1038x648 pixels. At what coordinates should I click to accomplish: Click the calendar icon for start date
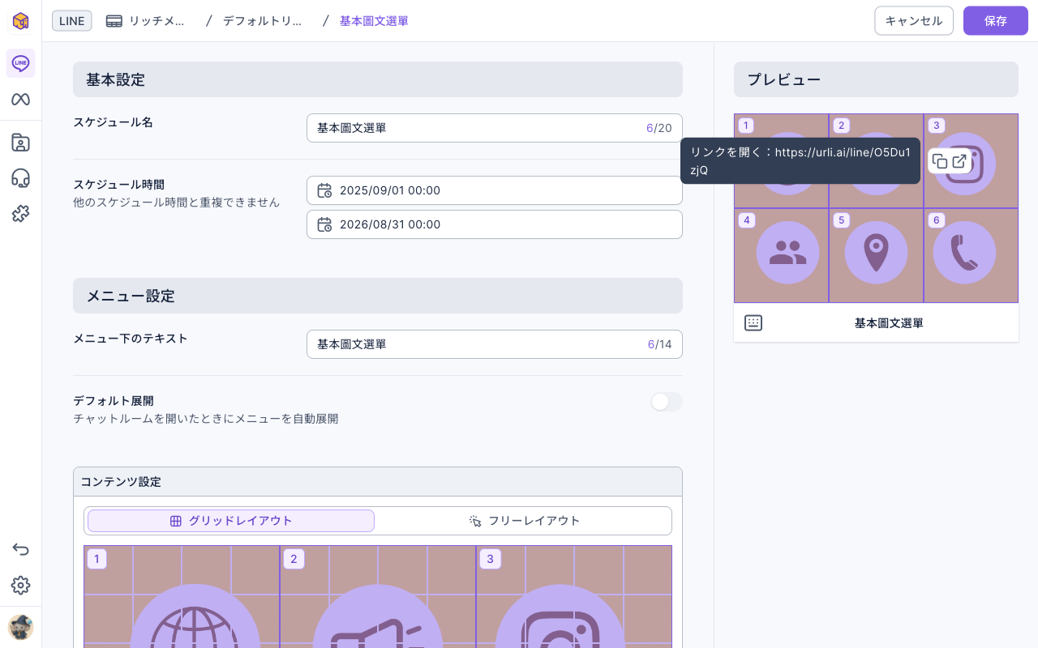[324, 190]
